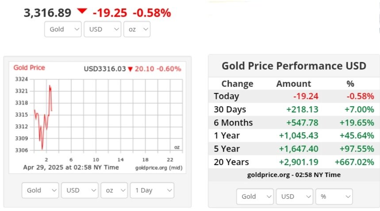Select the Today performance row
The image size is (380, 211).
294,96
